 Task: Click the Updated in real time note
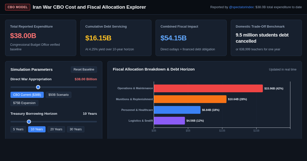pyautogui.click(x=283, y=70)
